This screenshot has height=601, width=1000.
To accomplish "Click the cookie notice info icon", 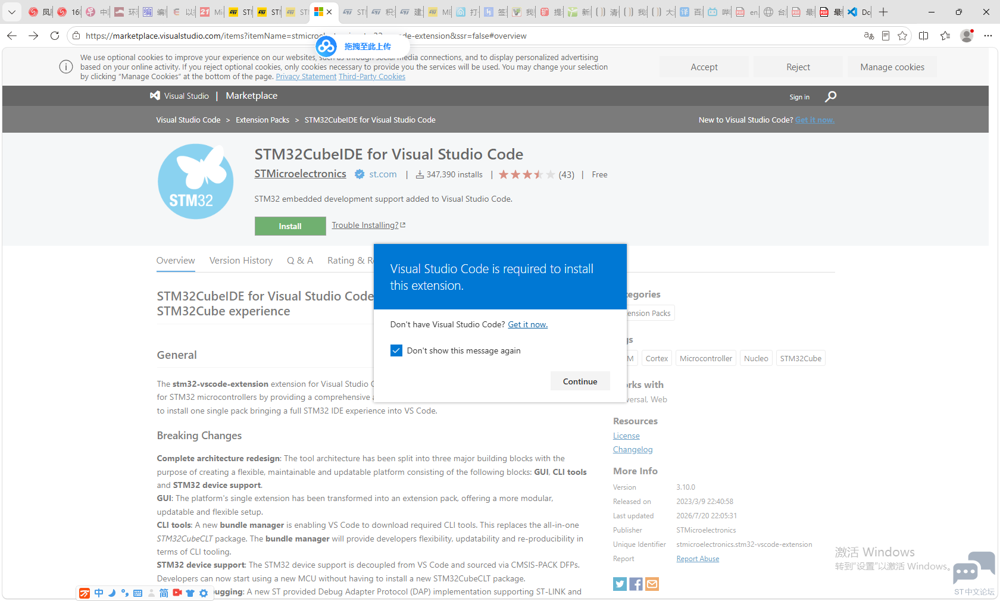I will (66, 67).
